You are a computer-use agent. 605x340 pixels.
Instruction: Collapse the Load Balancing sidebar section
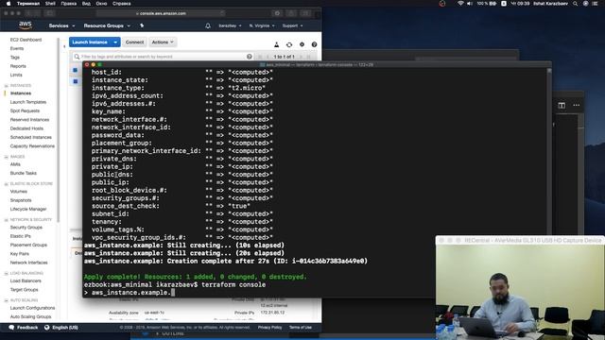point(6,273)
